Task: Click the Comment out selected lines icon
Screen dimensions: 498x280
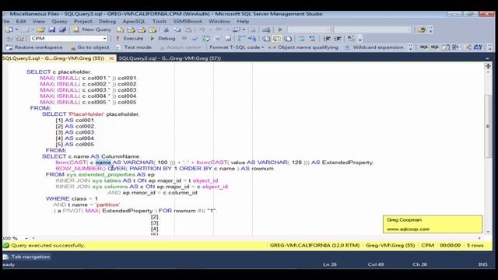Action: coord(301,39)
